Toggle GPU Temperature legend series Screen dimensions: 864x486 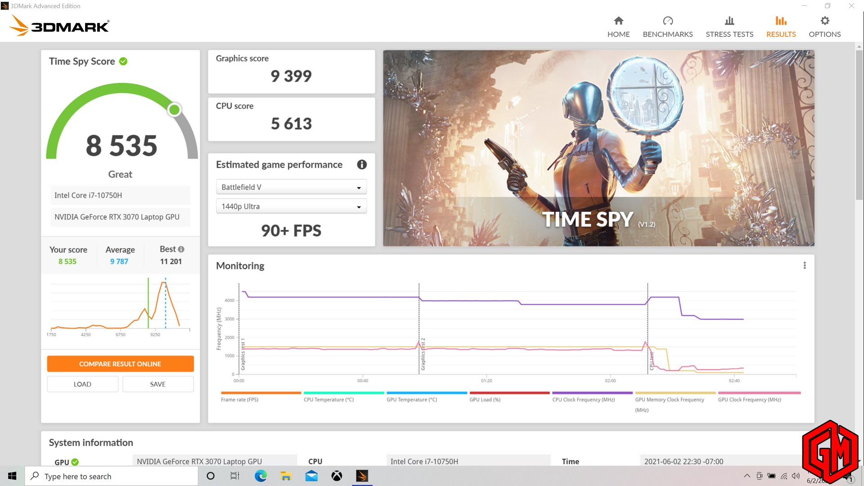point(426,397)
